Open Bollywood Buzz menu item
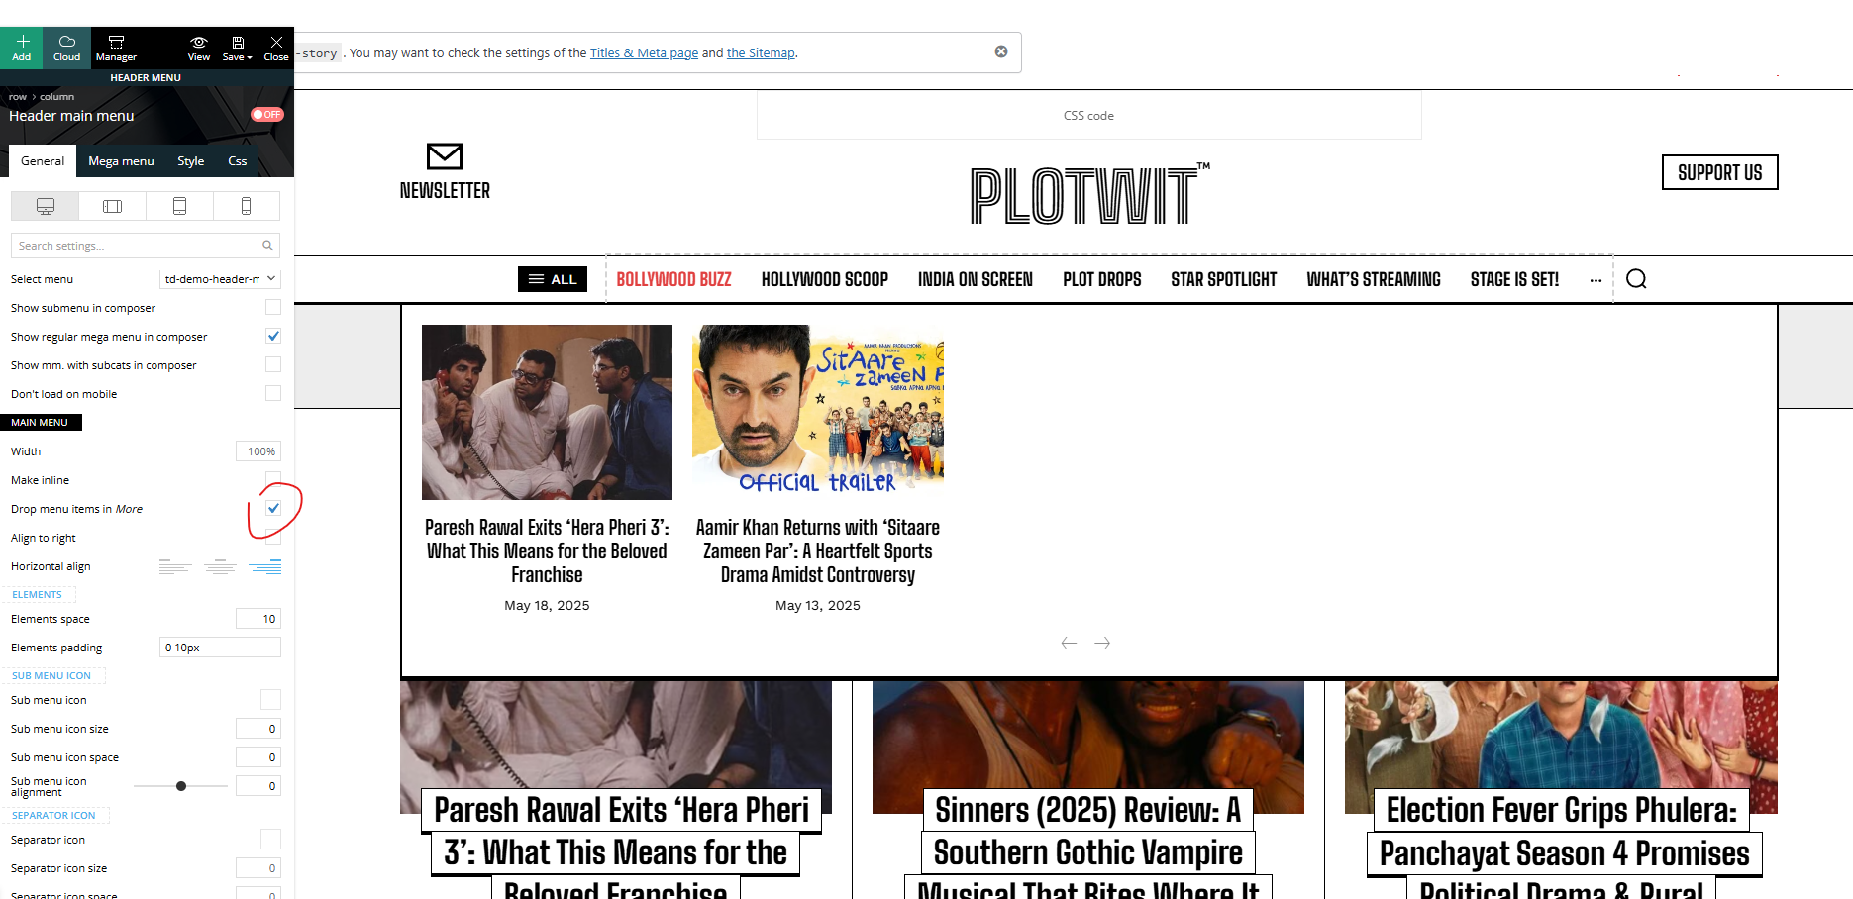Viewport: 1853px width, 899px height. click(x=674, y=279)
